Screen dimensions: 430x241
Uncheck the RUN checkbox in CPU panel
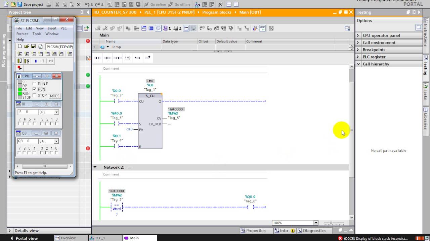click(x=34, y=89)
